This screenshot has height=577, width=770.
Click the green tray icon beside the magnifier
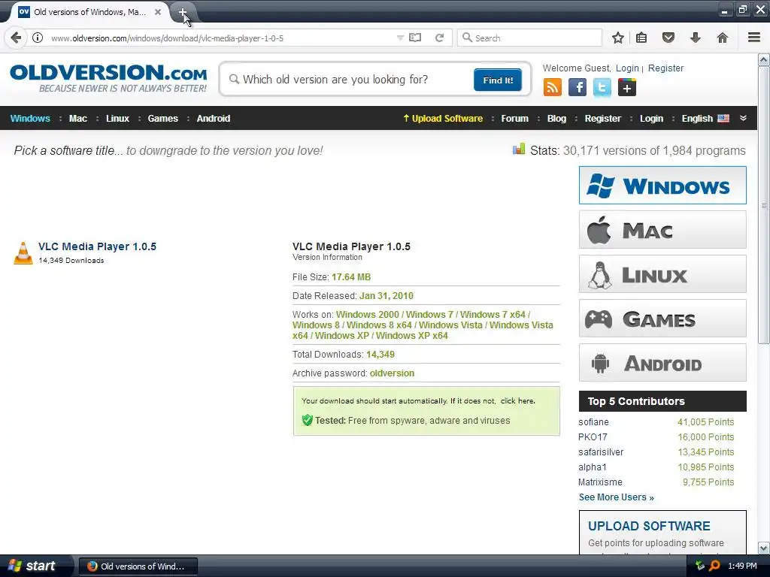coord(700,566)
